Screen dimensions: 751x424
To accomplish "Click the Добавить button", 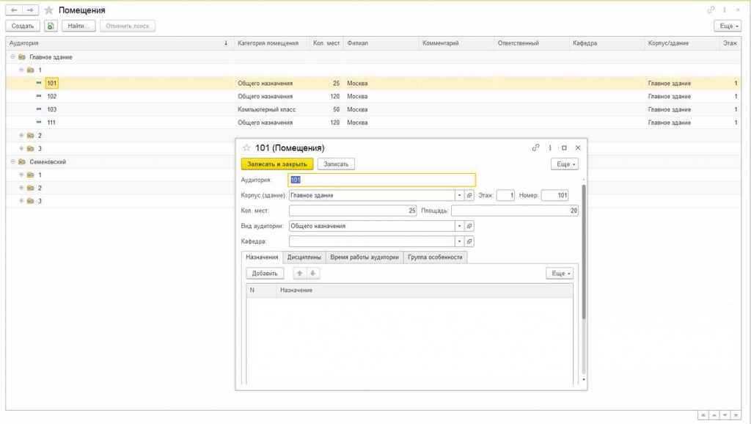I will (x=265, y=274).
